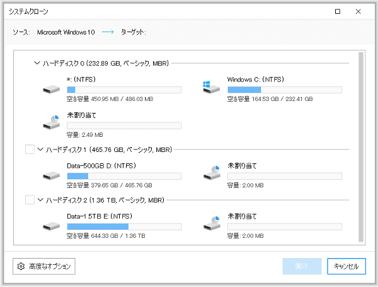Image resolution: width=378 pixels, height=287 pixels.
Task: Maximize the システムクローン window
Action: (x=338, y=11)
